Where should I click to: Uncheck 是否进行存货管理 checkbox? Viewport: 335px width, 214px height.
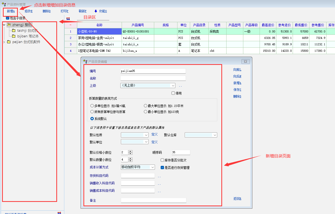pos(162,168)
